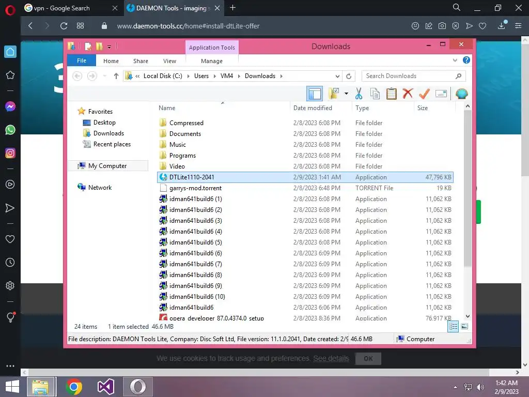Open Opera player sidebar icon
The image size is (529, 397).
[10, 185]
